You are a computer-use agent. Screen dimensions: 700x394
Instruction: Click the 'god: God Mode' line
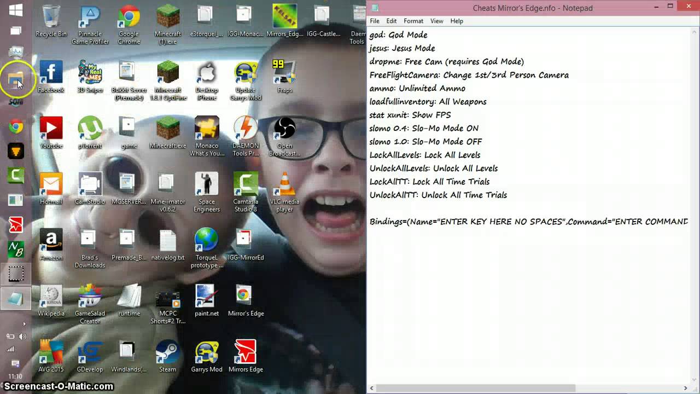coord(398,35)
